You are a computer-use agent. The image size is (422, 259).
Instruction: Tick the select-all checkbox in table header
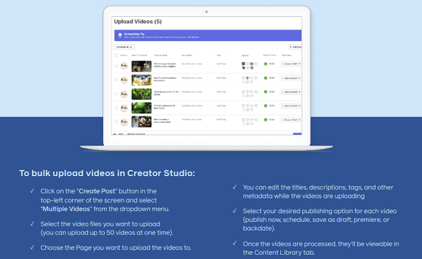pos(116,55)
